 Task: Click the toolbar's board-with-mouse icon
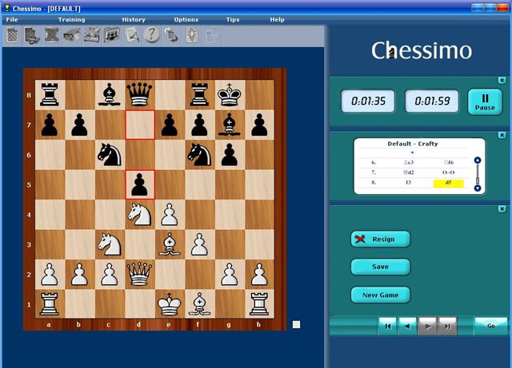click(32, 35)
